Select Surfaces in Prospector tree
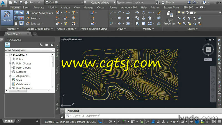Viewport: 222px width, 125px height. point(21,72)
